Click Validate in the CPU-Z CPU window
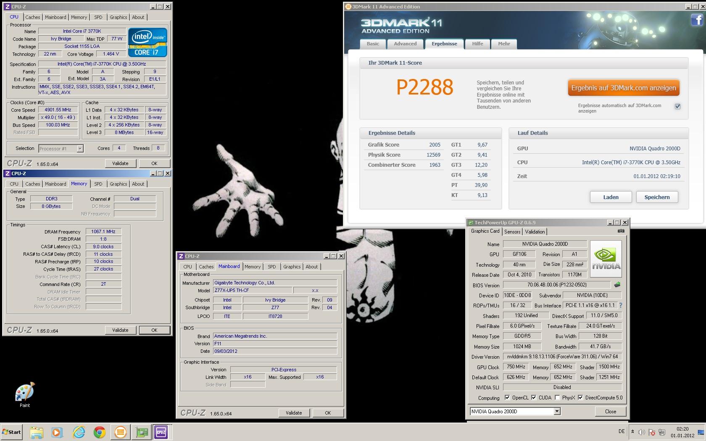 click(120, 163)
